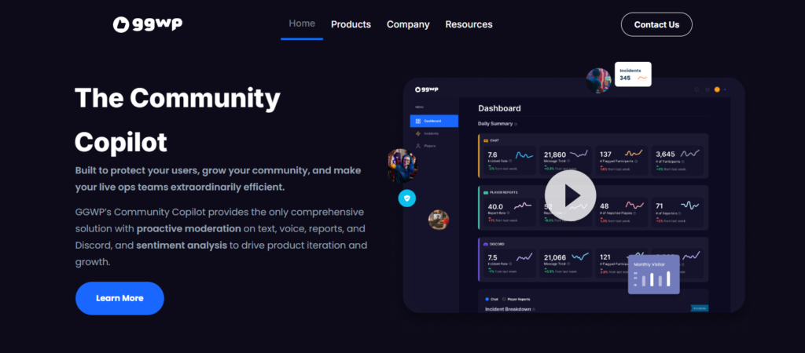
Task: Click the Learn More button
Action: click(119, 298)
